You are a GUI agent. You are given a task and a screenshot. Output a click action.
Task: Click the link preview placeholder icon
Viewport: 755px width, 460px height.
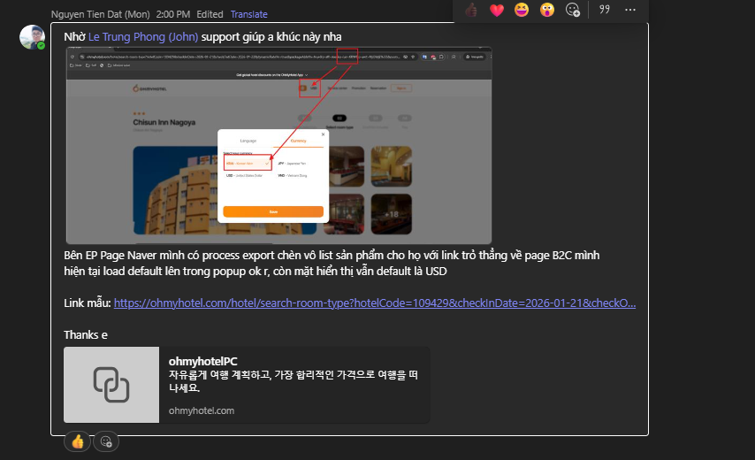111,385
